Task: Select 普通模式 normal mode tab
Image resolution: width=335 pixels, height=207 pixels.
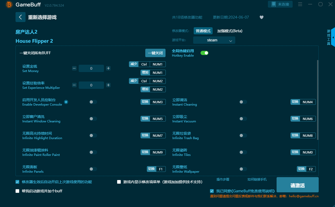Action: [203, 31]
